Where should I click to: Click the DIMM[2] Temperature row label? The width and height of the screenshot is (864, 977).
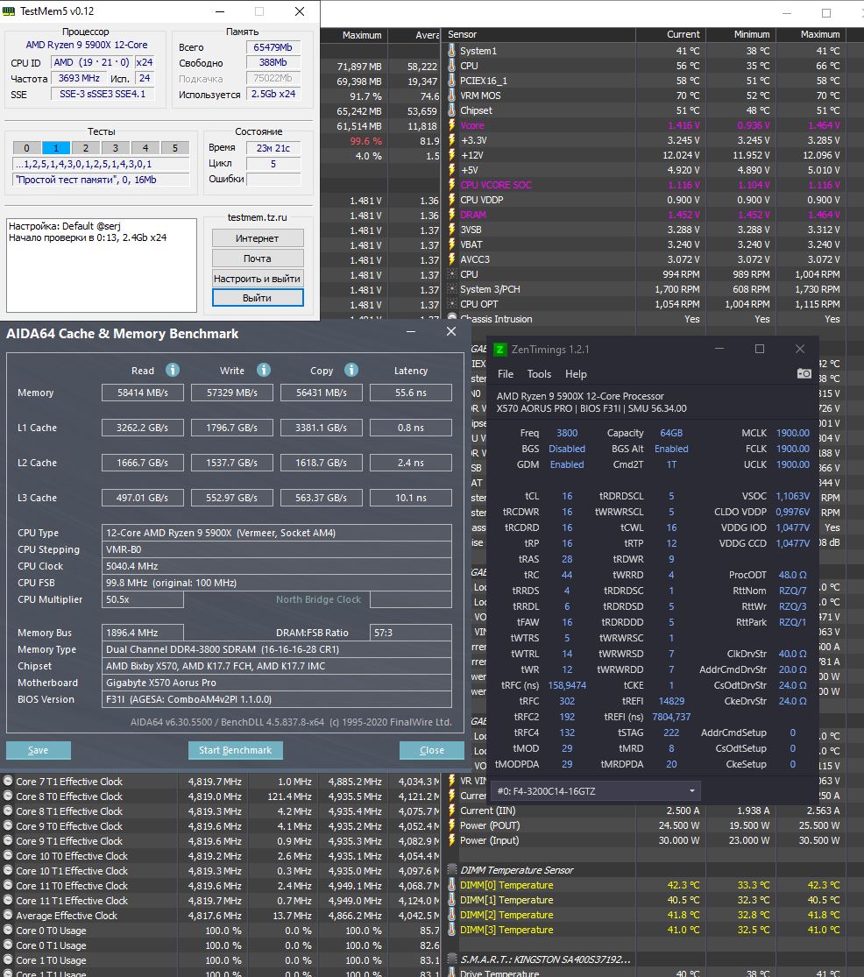coord(506,915)
